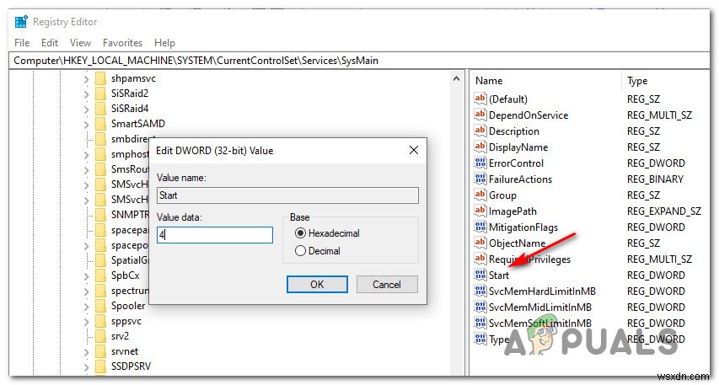Click the MitigationFlags value name
The height and width of the screenshot is (385, 719).
click(x=523, y=227)
